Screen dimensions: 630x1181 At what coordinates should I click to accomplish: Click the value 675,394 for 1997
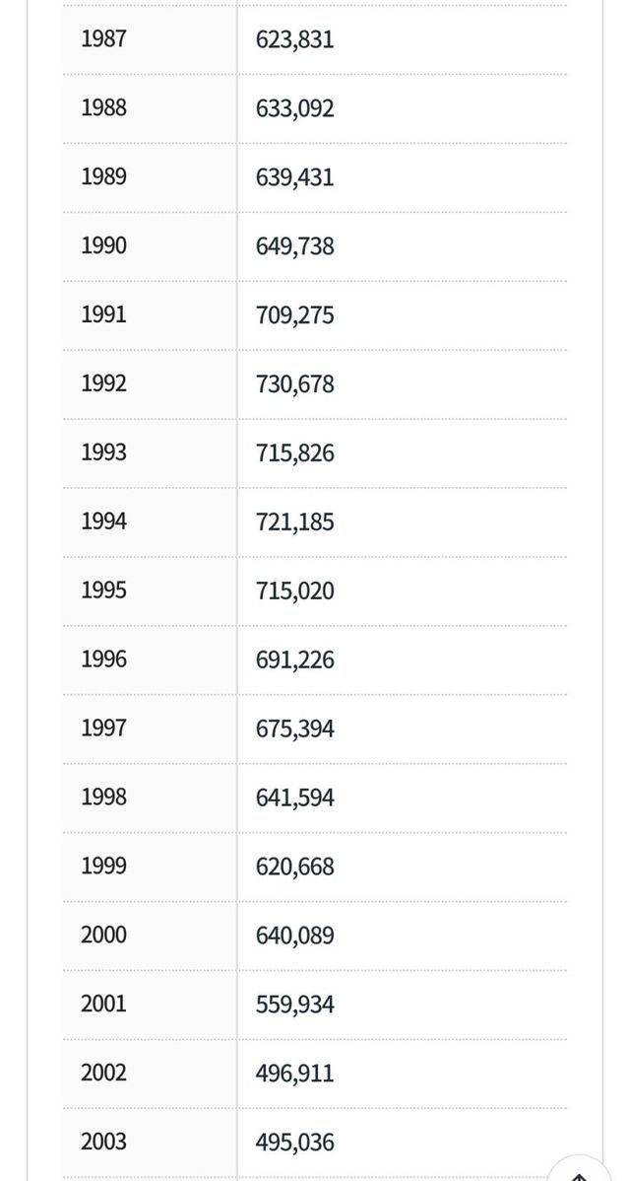tap(294, 729)
